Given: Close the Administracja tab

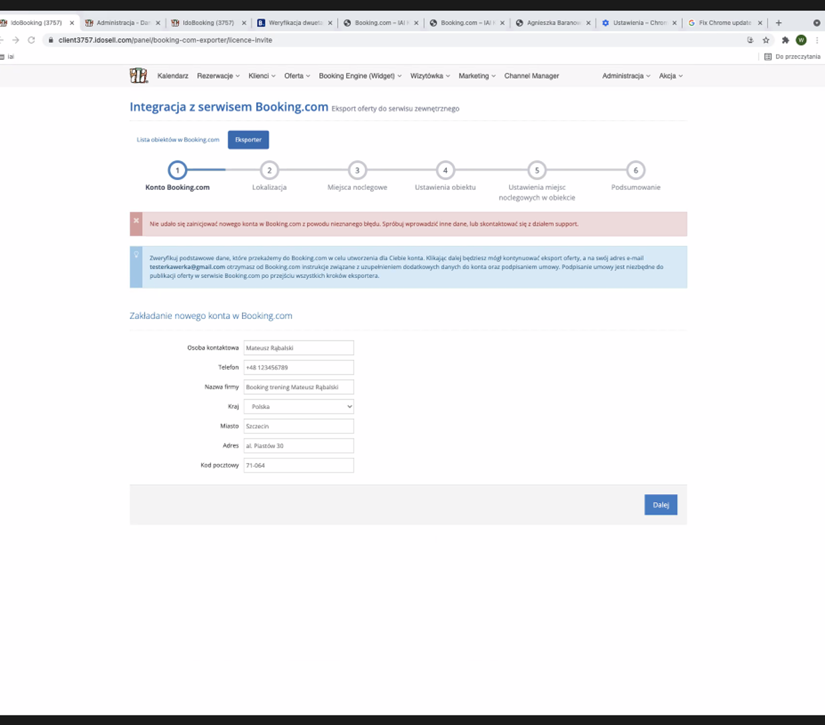Looking at the screenshot, I should click(x=158, y=23).
